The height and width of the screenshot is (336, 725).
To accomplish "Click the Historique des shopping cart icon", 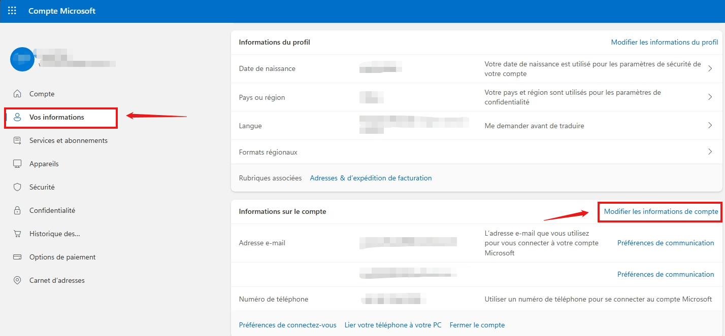I will click(17, 234).
